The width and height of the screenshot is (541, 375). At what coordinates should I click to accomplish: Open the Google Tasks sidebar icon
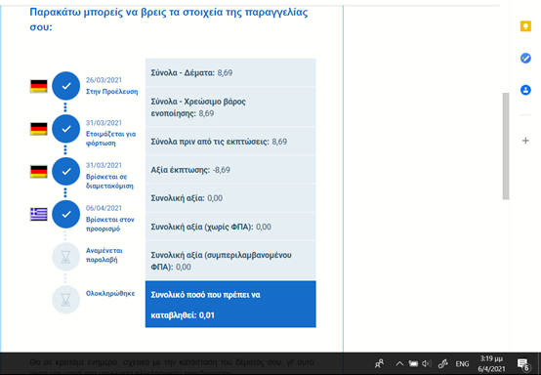click(x=525, y=58)
